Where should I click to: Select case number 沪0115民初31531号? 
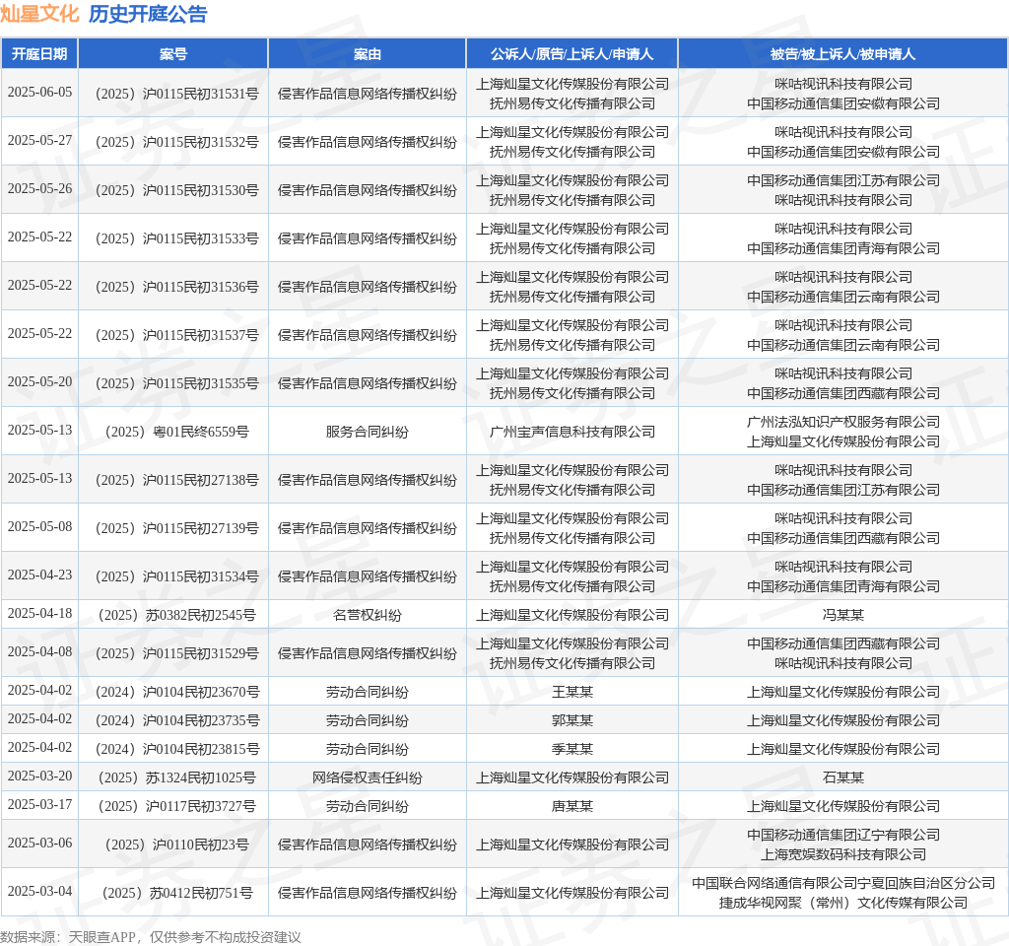click(177, 94)
